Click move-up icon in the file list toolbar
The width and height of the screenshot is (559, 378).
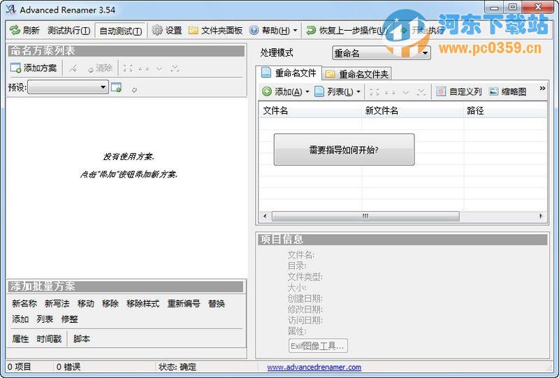pyautogui.click(x=390, y=92)
